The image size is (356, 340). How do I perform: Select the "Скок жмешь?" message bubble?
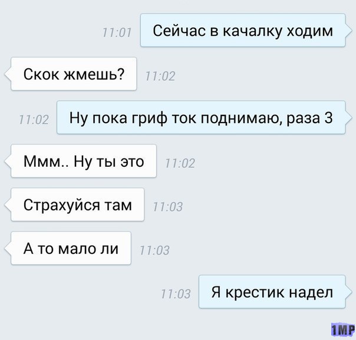tap(74, 74)
